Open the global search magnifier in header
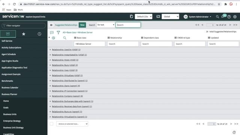 217,16
